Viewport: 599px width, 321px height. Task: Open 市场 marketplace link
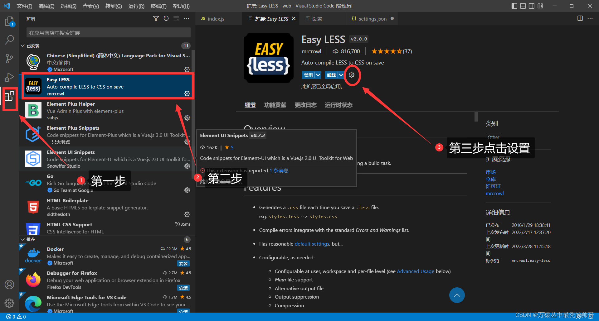coord(490,172)
